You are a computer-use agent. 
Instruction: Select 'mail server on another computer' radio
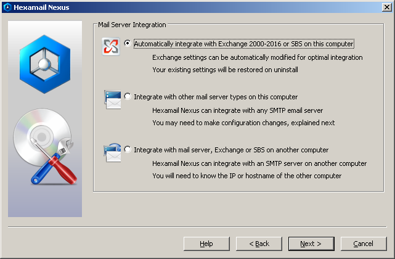tap(128, 149)
